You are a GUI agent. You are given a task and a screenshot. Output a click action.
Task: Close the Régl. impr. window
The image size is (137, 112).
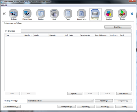coord(132,1)
